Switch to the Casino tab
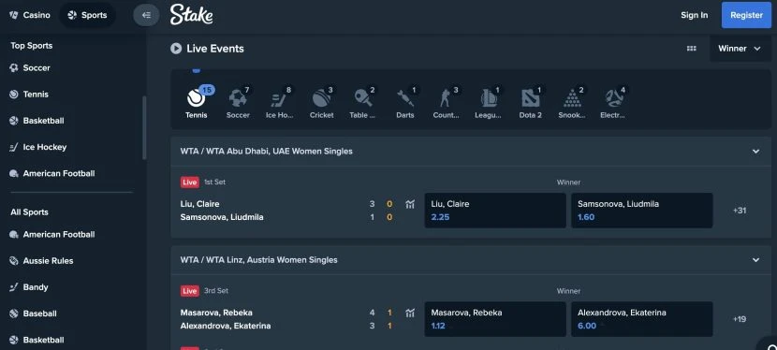Viewport: 777px width, 350px height. coord(30,15)
